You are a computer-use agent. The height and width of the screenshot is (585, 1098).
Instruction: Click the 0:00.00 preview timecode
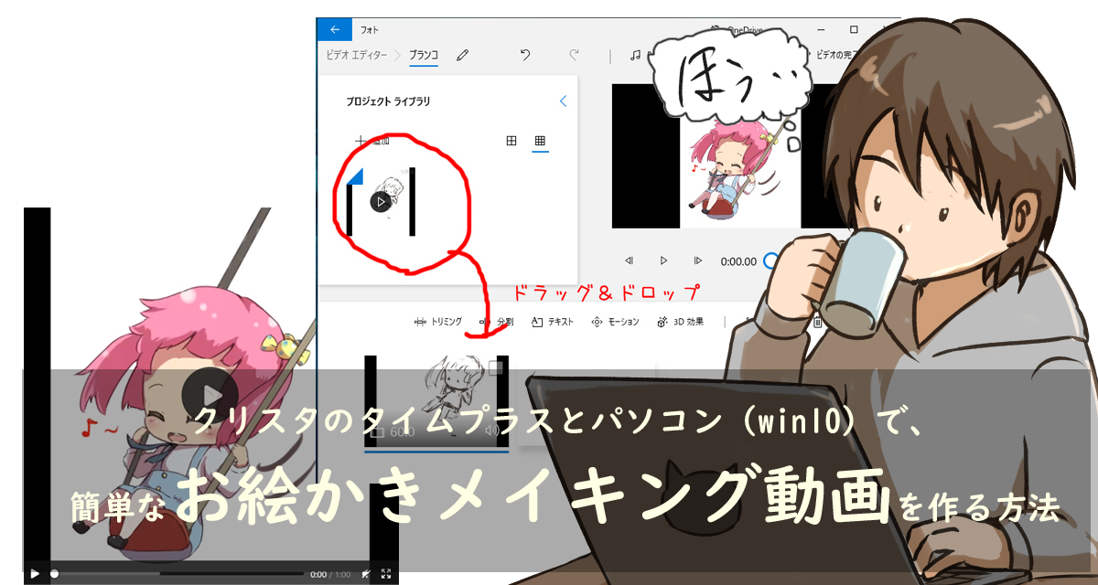pos(738,261)
